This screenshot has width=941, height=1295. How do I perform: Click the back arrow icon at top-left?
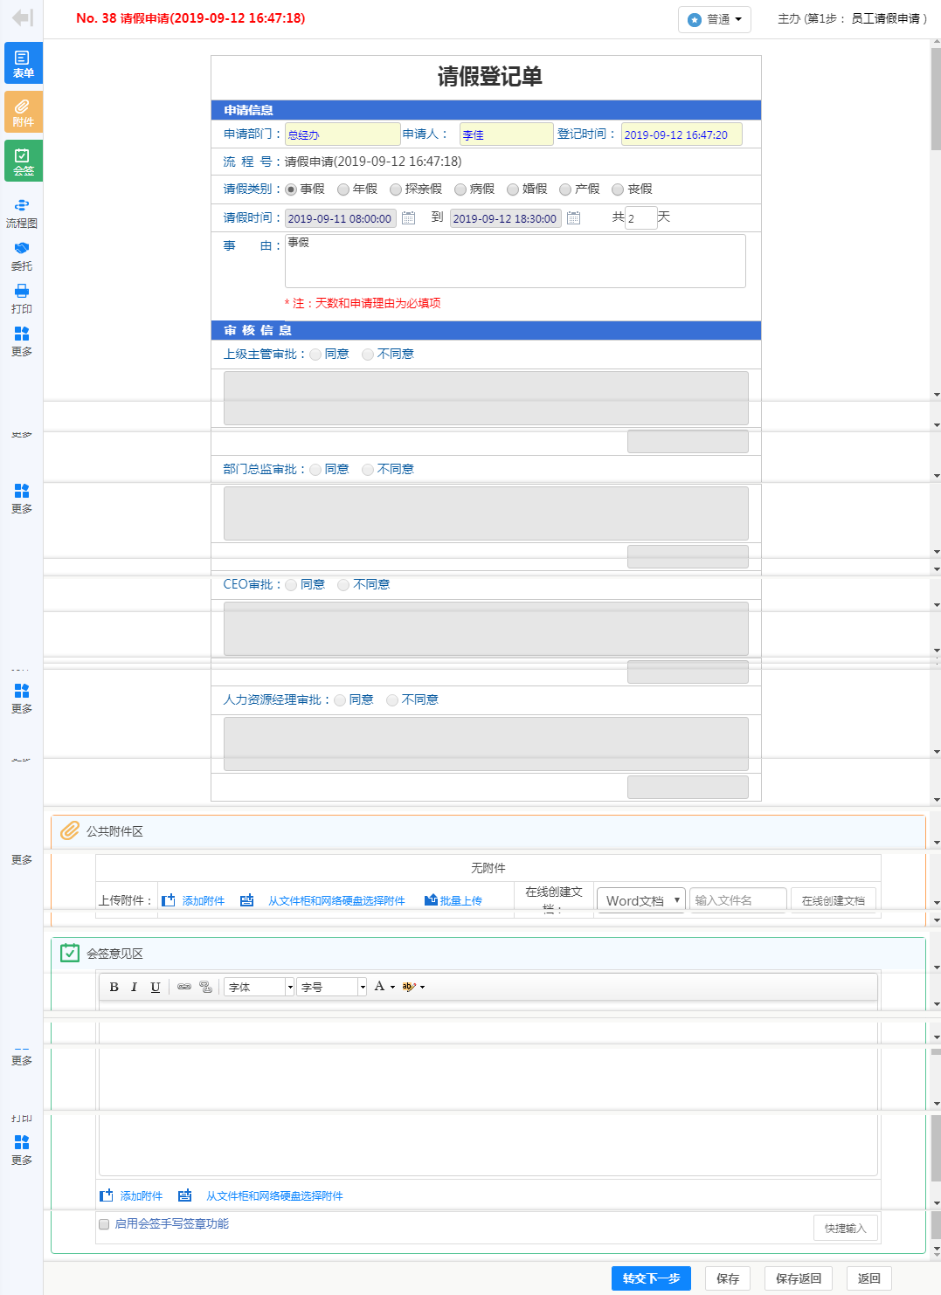click(x=23, y=17)
